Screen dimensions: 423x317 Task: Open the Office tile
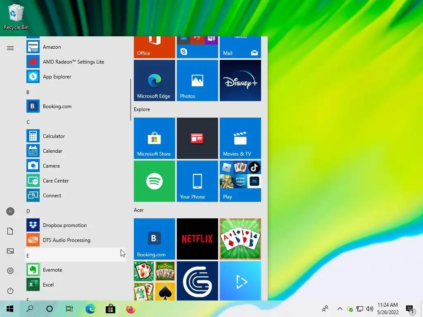154,47
